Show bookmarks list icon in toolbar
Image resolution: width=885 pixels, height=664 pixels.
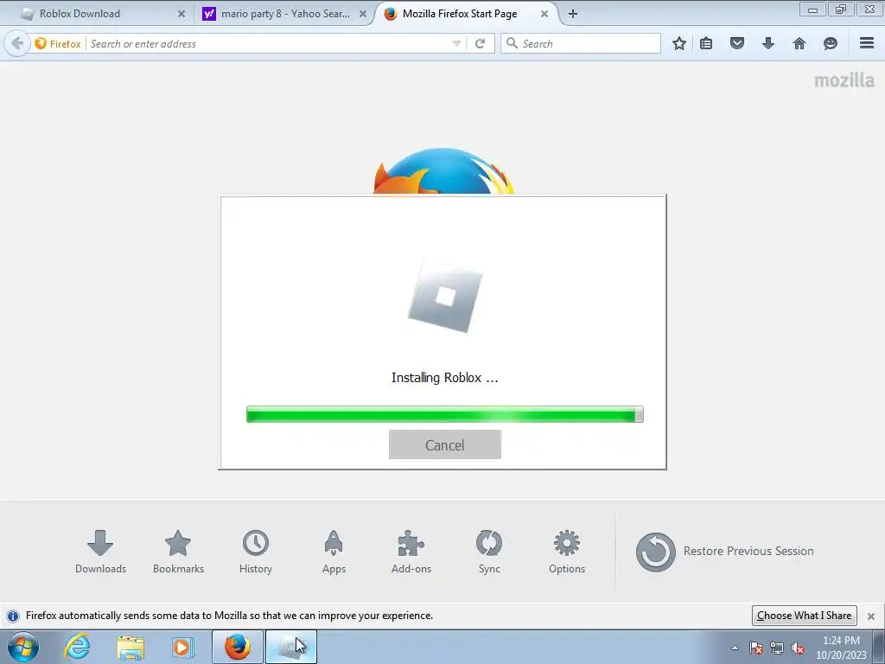click(706, 43)
